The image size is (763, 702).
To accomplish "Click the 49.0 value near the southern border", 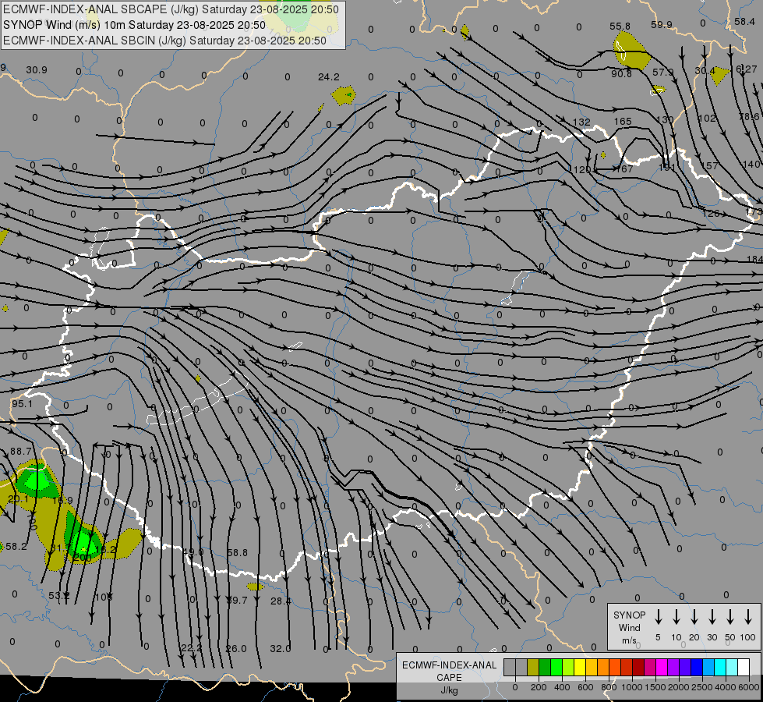I will pyautogui.click(x=193, y=552).
